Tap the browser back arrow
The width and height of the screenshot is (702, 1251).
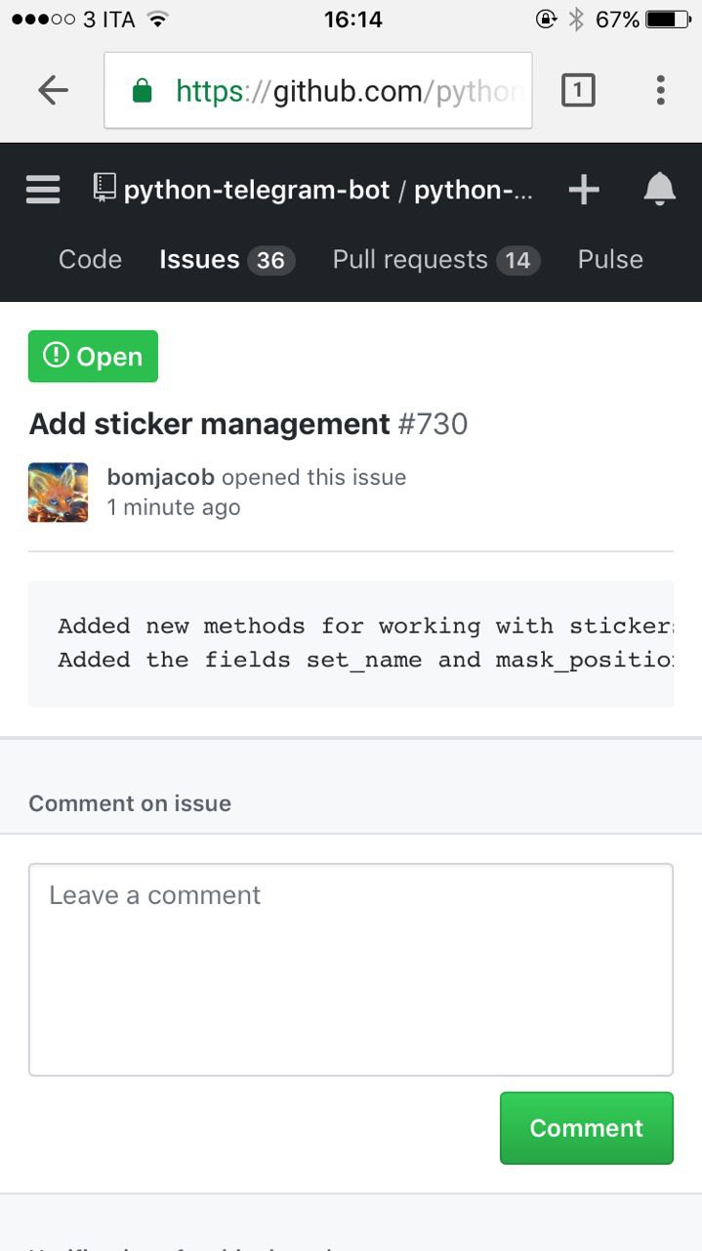(x=53, y=91)
